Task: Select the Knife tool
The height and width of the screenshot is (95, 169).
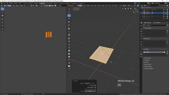Action: (x=69, y=47)
